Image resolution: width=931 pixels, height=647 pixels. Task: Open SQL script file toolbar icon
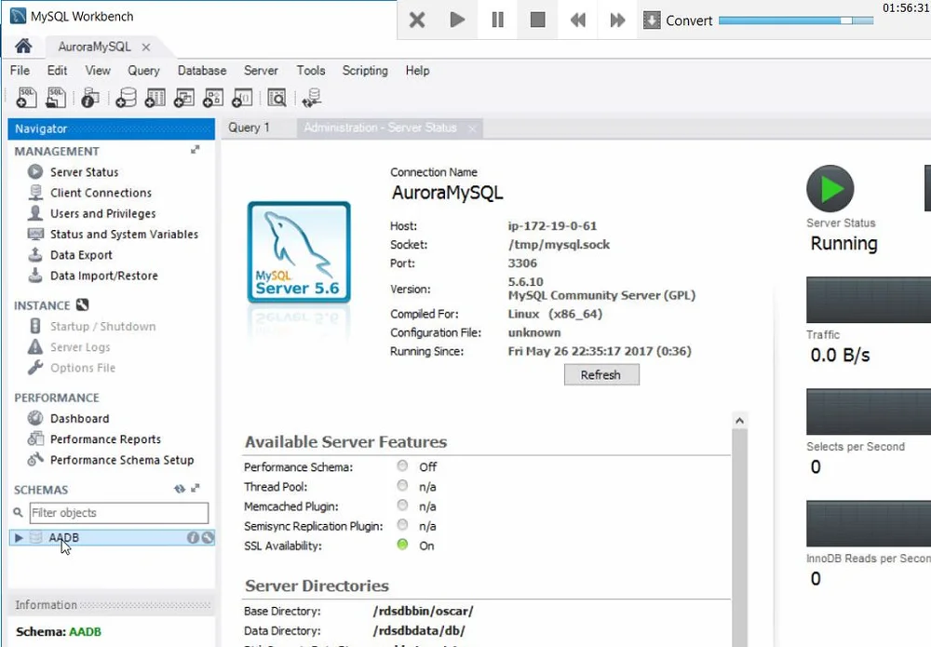click(x=56, y=98)
